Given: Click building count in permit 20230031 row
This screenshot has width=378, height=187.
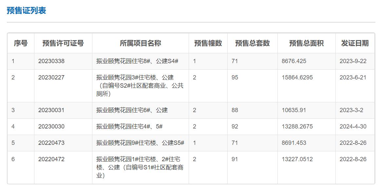Looking at the screenshot, I should pos(195,110).
